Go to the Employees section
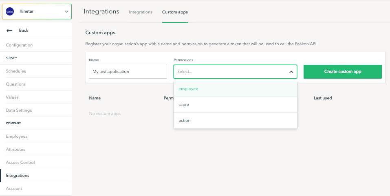This screenshot has width=390, height=196. click(x=17, y=137)
